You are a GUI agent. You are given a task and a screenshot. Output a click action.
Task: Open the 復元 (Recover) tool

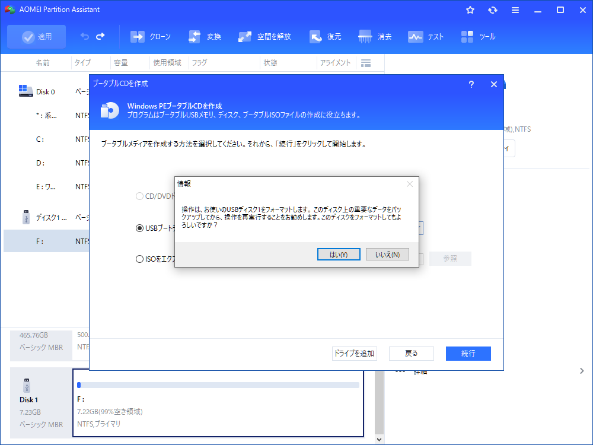click(x=325, y=37)
